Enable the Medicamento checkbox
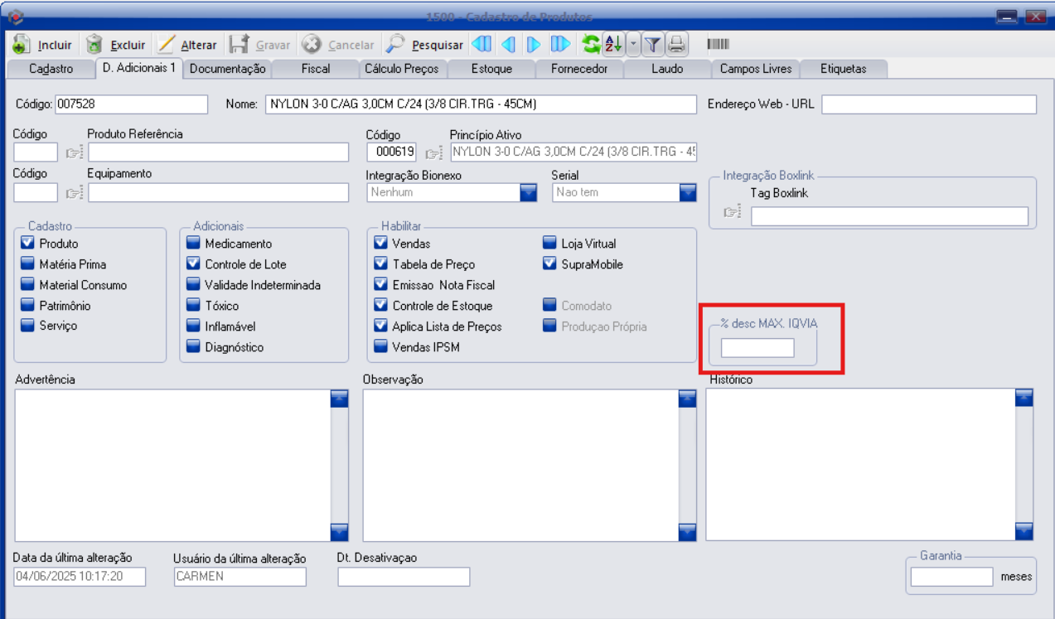Image resolution: width=1055 pixels, height=619 pixels. click(x=193, y=244)
